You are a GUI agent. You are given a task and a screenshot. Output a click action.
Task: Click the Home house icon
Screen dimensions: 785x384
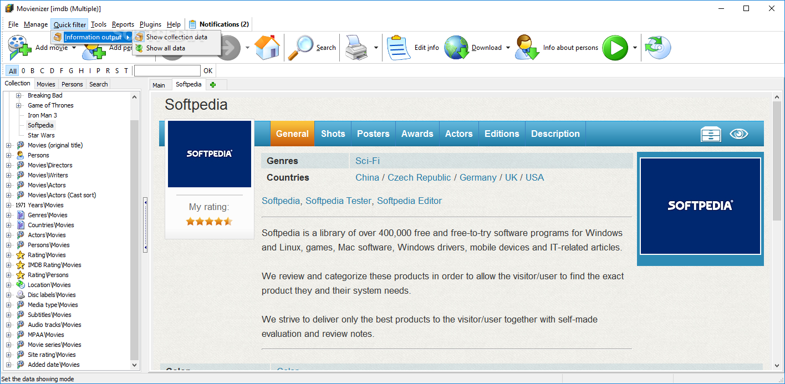[267, 48]
